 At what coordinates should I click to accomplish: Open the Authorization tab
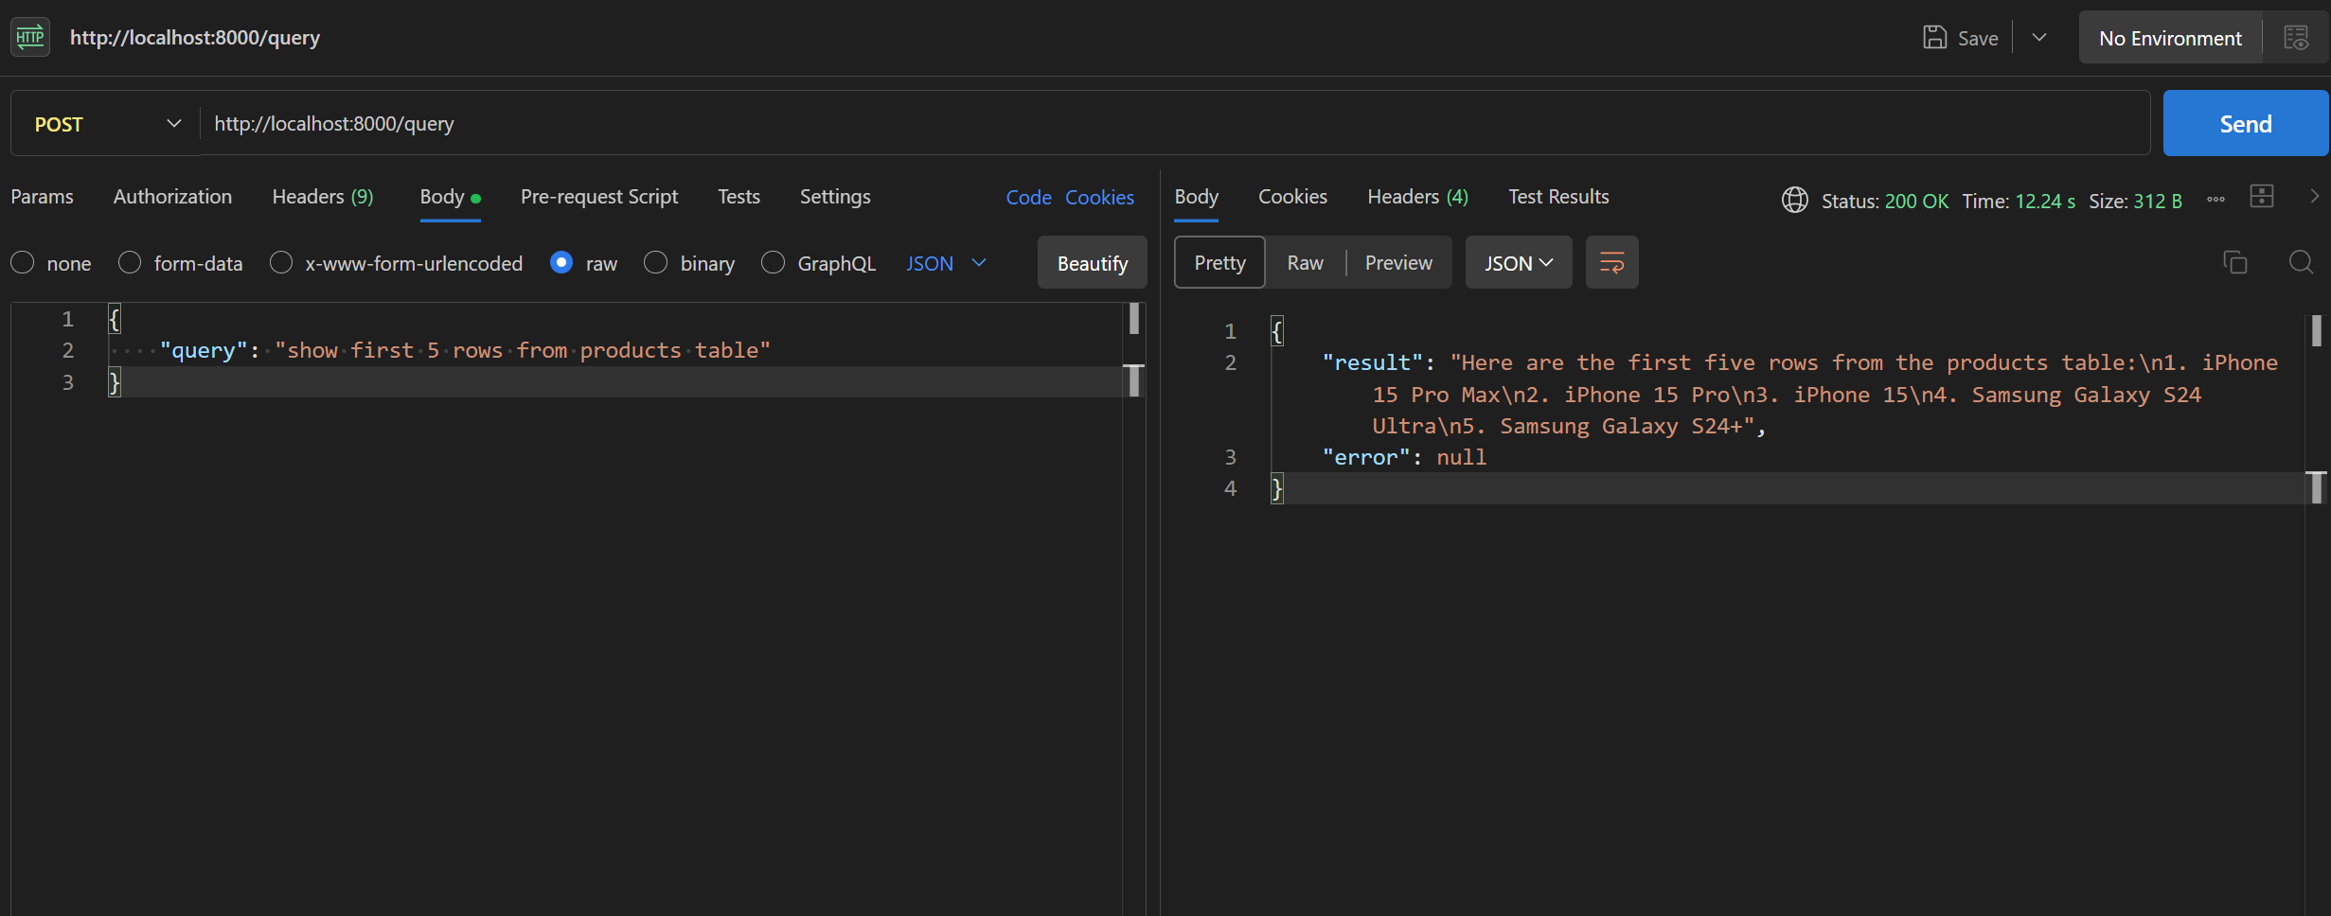(172, 197)
